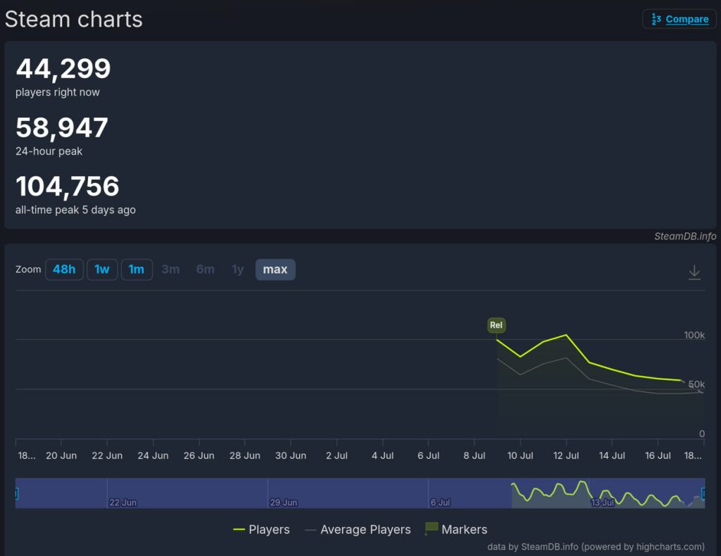Click the Markers flag icon in legend
The image size is (721, 556).
[x=431, y=529]
